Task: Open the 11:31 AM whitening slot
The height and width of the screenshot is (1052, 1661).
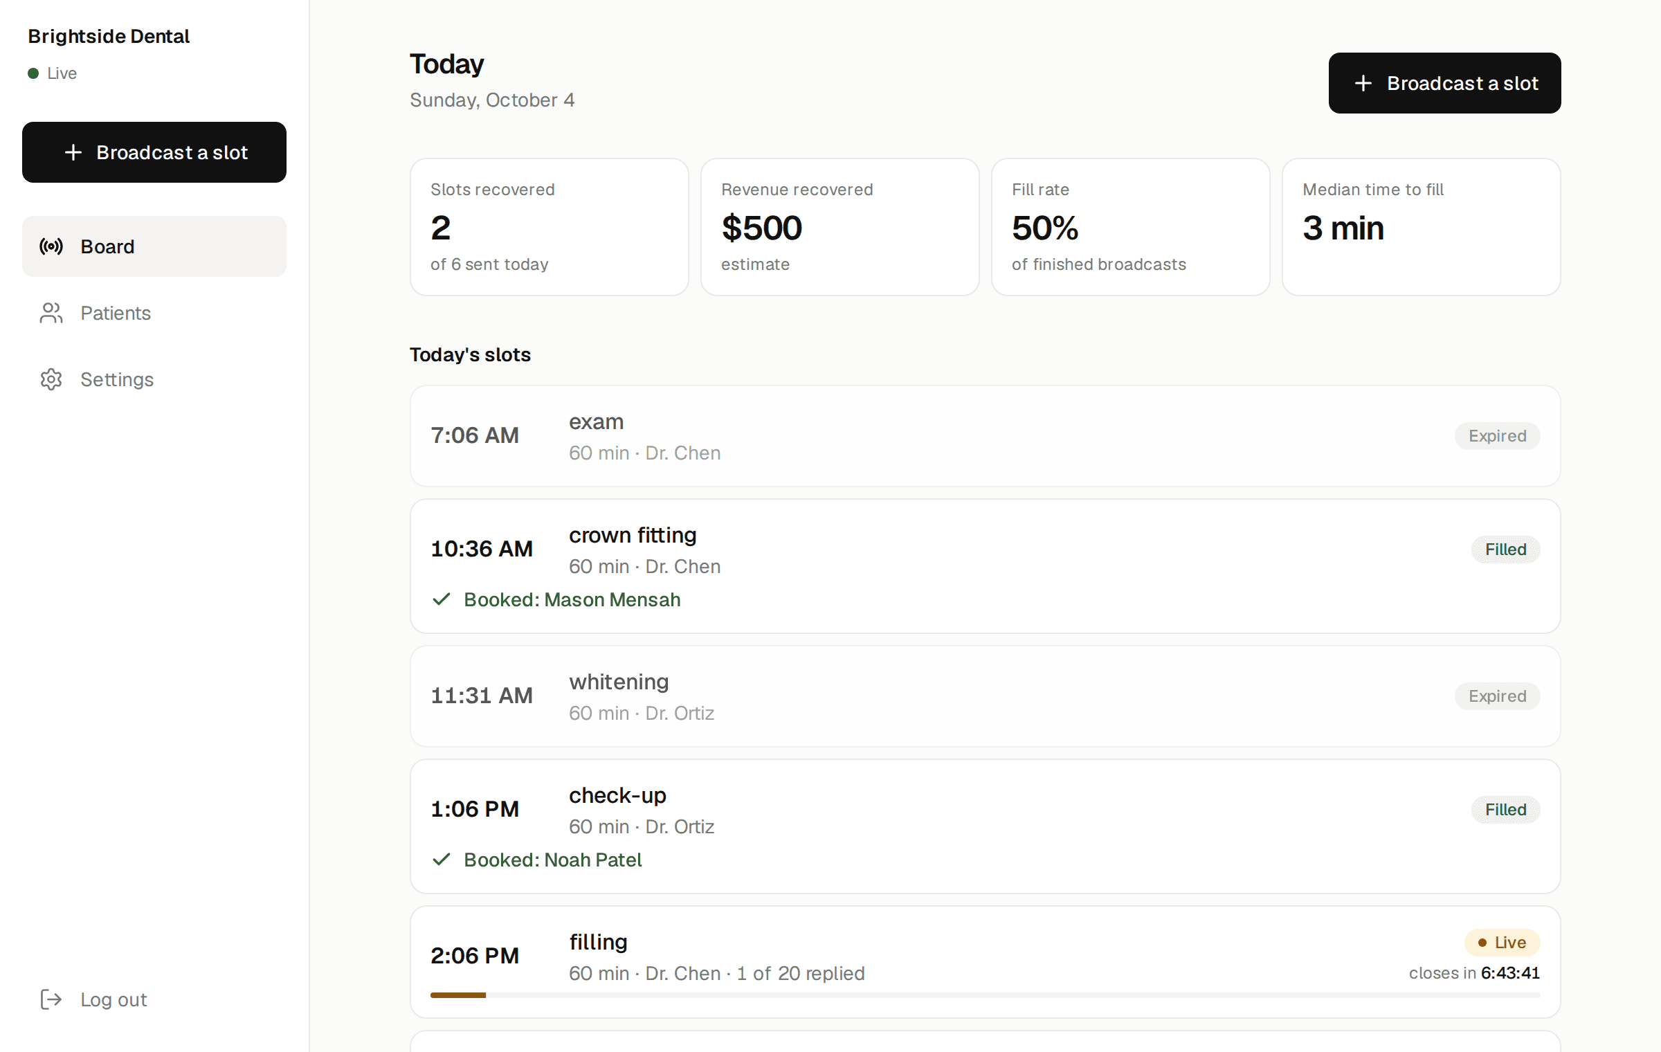Action: pyautogui.click(x=985, y=696)
